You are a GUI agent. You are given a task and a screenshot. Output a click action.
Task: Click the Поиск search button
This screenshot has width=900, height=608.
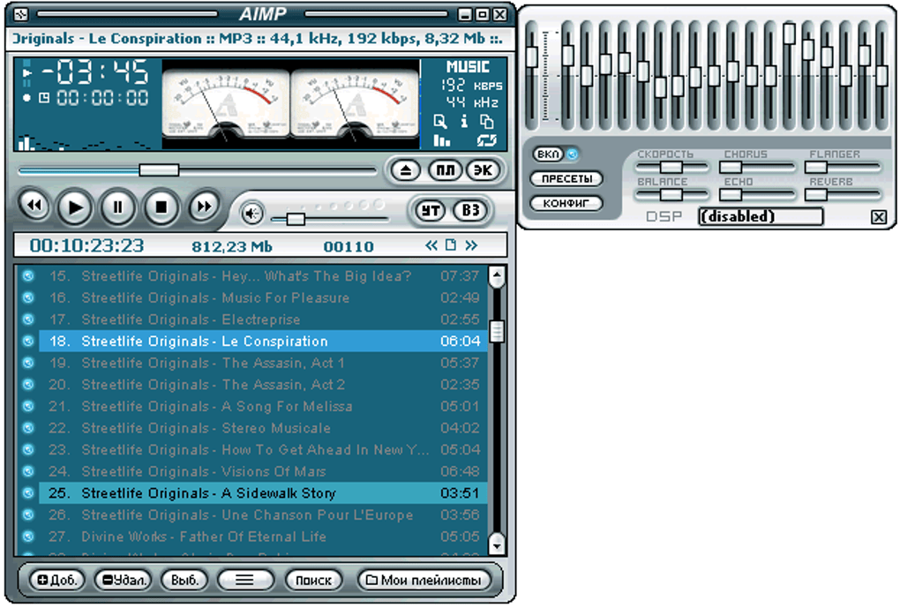(313, 580)
